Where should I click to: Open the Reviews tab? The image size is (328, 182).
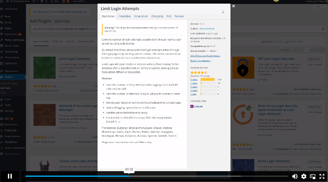coord(179,16)
